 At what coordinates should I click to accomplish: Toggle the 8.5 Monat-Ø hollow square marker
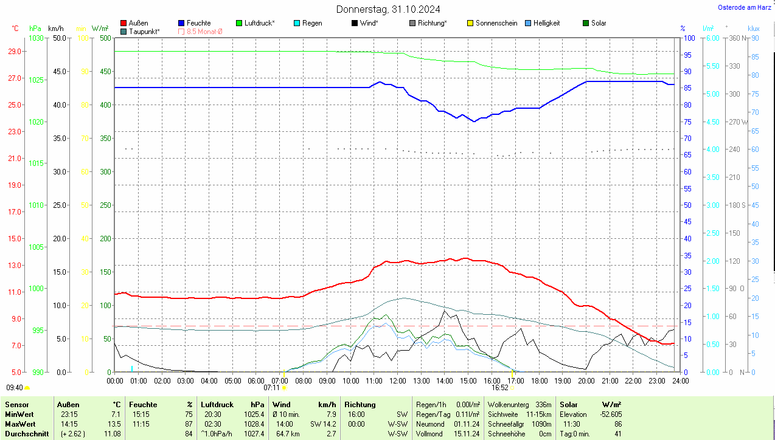pyautogui.click(x=181, y=31)
